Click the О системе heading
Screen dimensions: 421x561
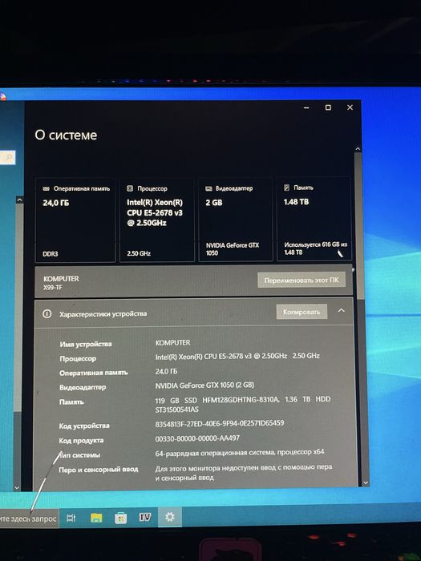click(x=66, y=135)
